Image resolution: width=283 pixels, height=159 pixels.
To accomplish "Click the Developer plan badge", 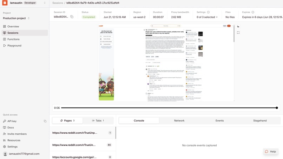I will (30, 3).
